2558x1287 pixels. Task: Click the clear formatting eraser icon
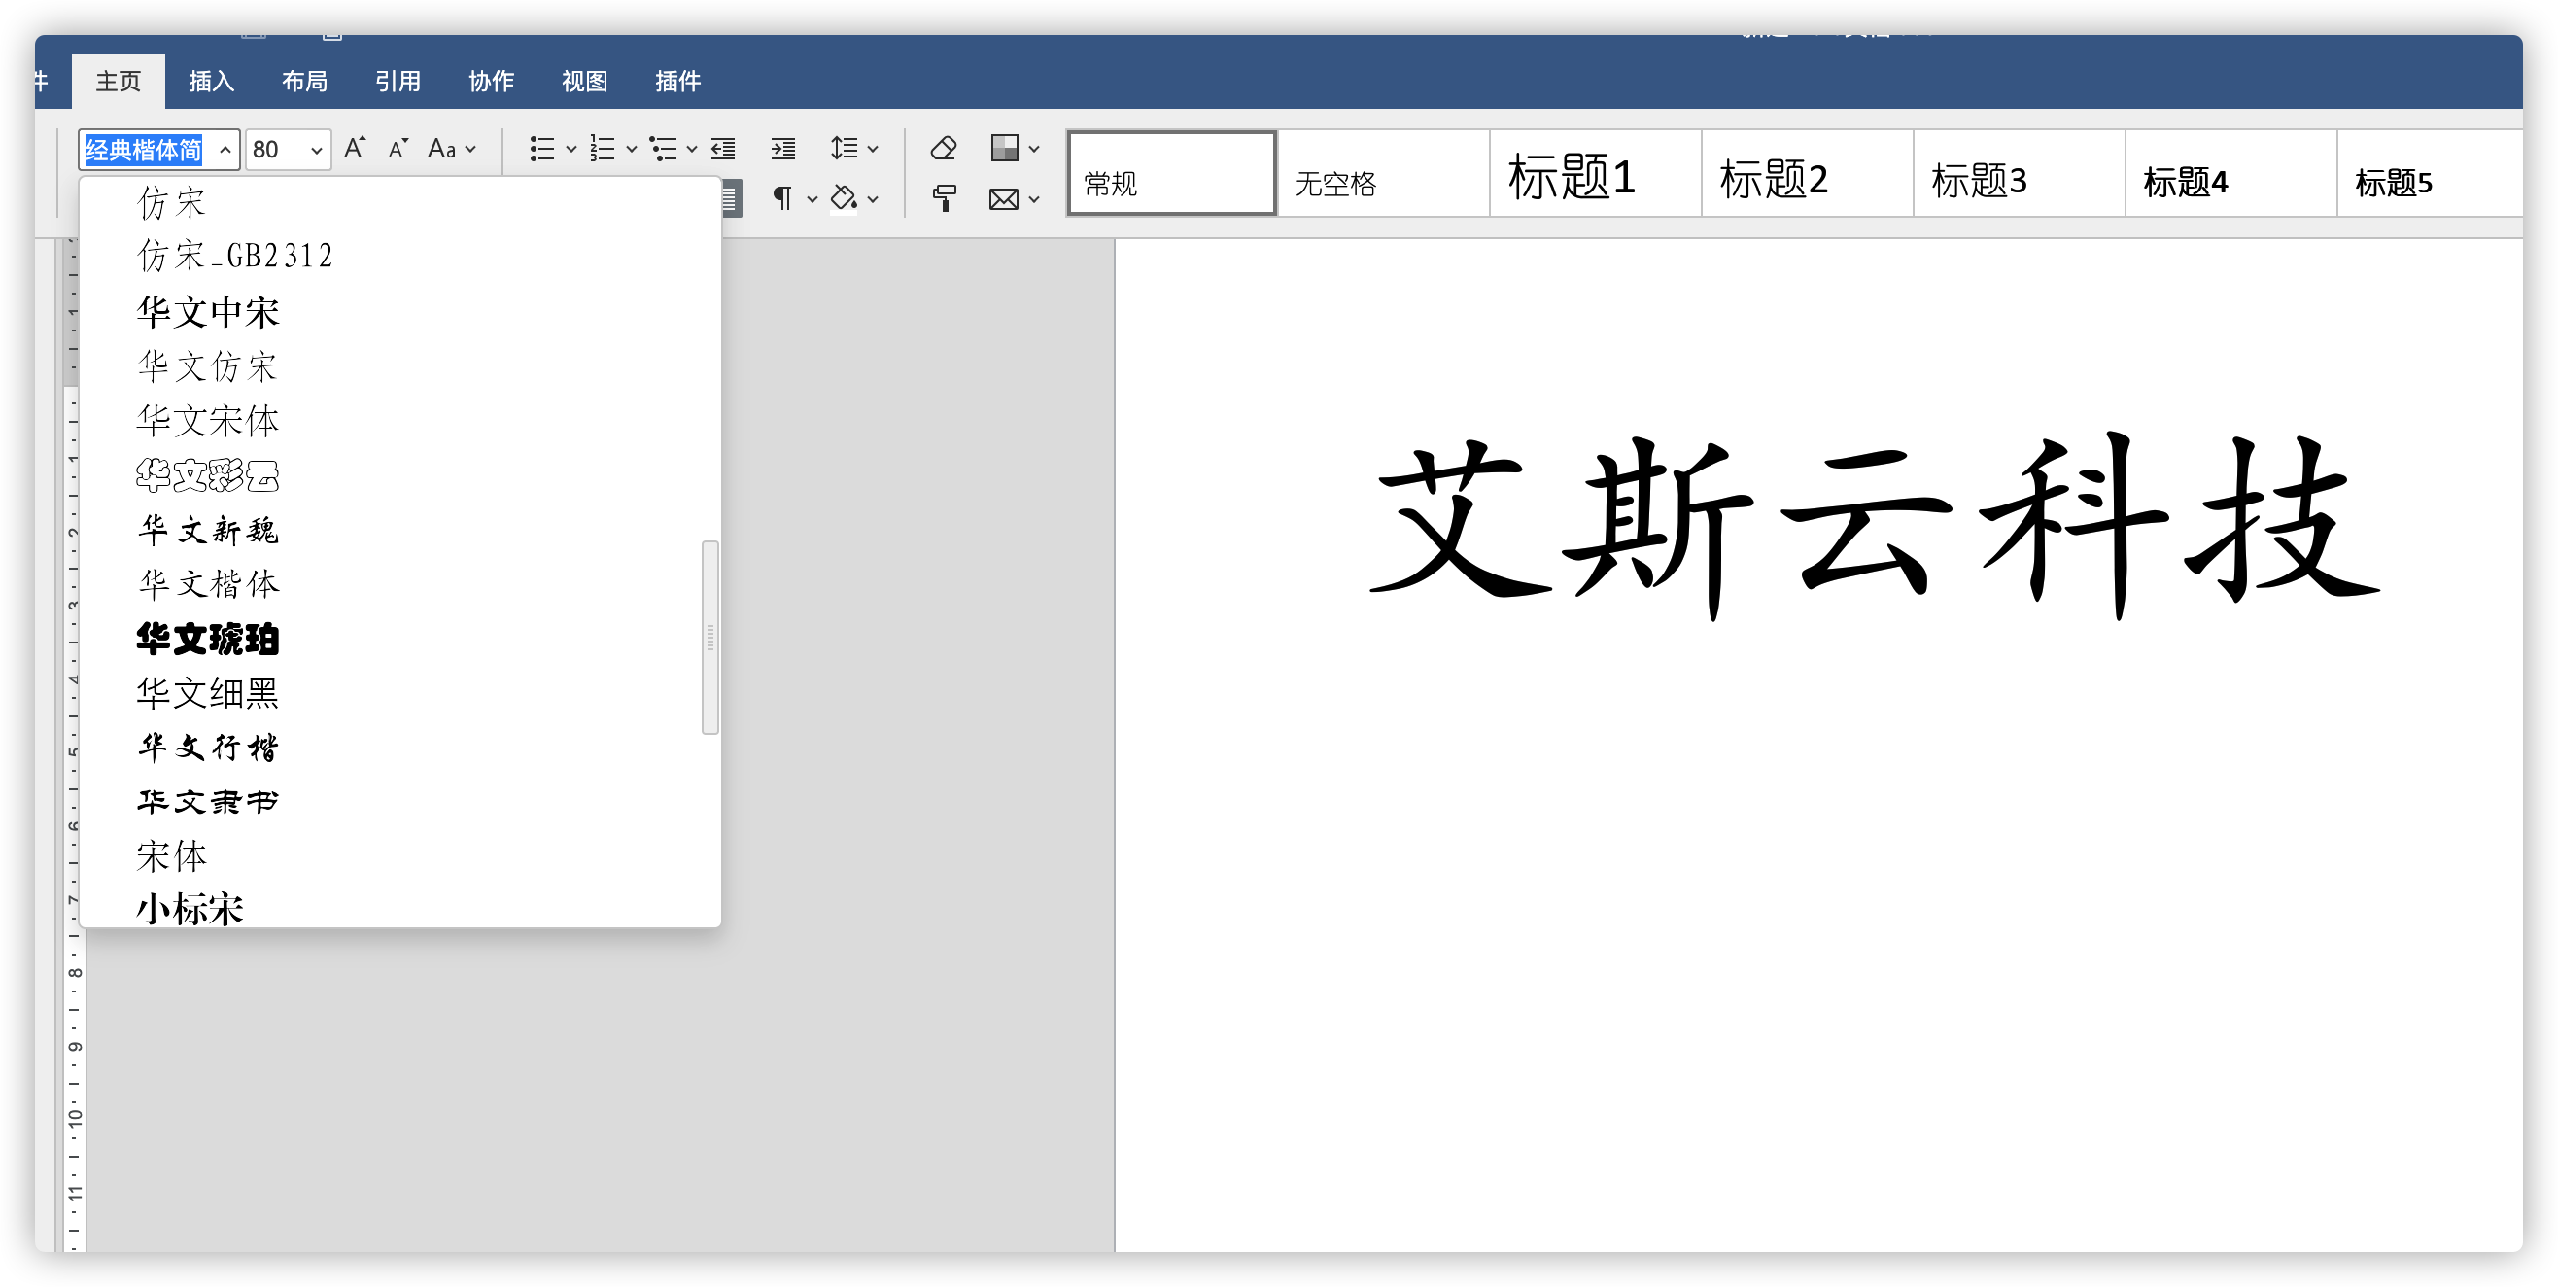click(x=943, y=146)
